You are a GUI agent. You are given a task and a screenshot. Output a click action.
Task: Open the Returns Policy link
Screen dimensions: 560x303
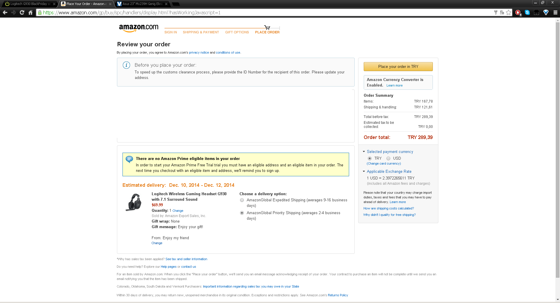coord(338,295)
